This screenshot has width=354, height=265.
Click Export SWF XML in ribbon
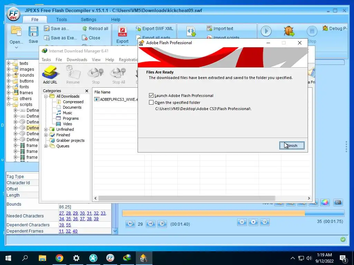(154, 28)
